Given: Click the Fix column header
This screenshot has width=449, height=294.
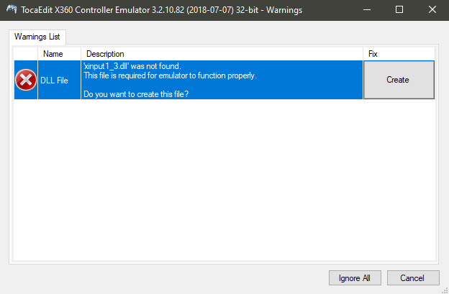Looking at the screenshot, I should pyautogui.click(x=399, y=54).
